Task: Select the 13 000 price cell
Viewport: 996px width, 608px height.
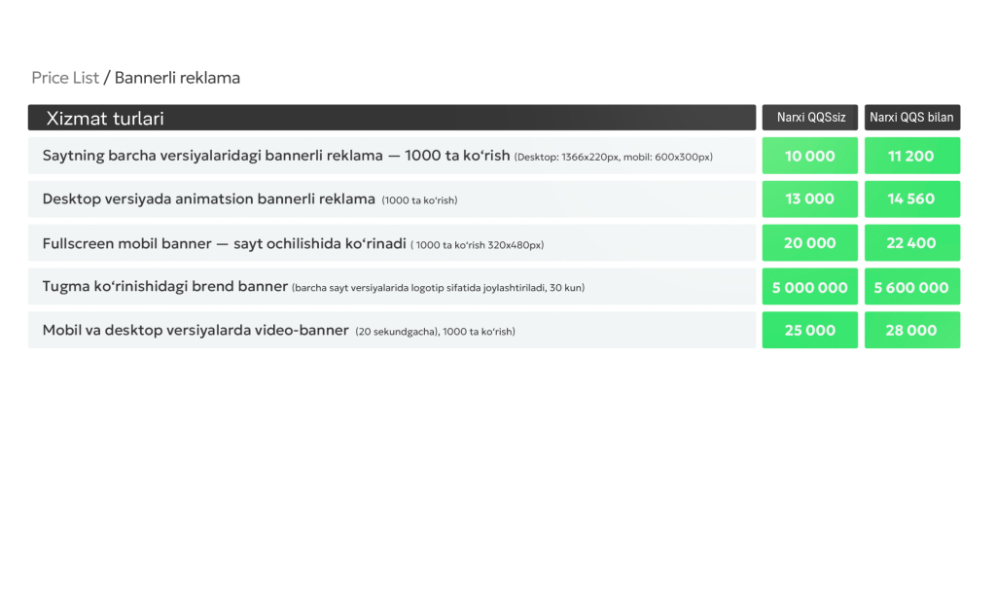Action: pyautogui.click(x=810, y=199)
